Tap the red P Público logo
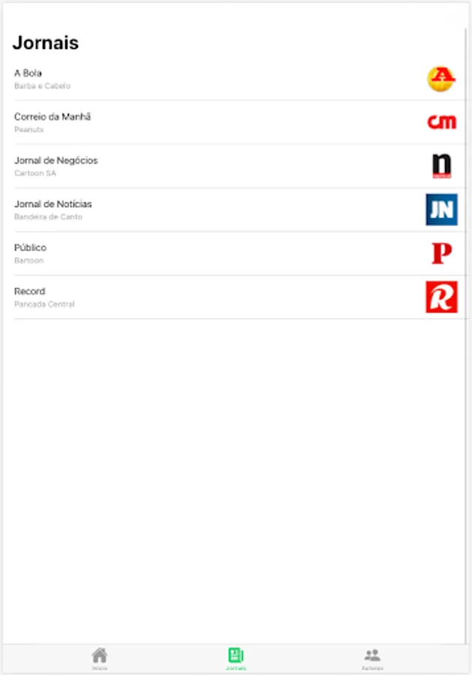The image size is (472, 675). (x=441, y=253)
